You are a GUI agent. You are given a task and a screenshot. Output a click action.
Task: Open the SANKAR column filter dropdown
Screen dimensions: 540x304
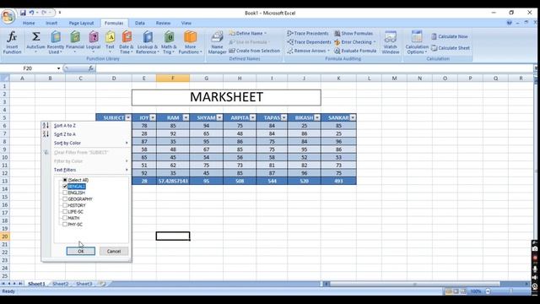[353, 117]
